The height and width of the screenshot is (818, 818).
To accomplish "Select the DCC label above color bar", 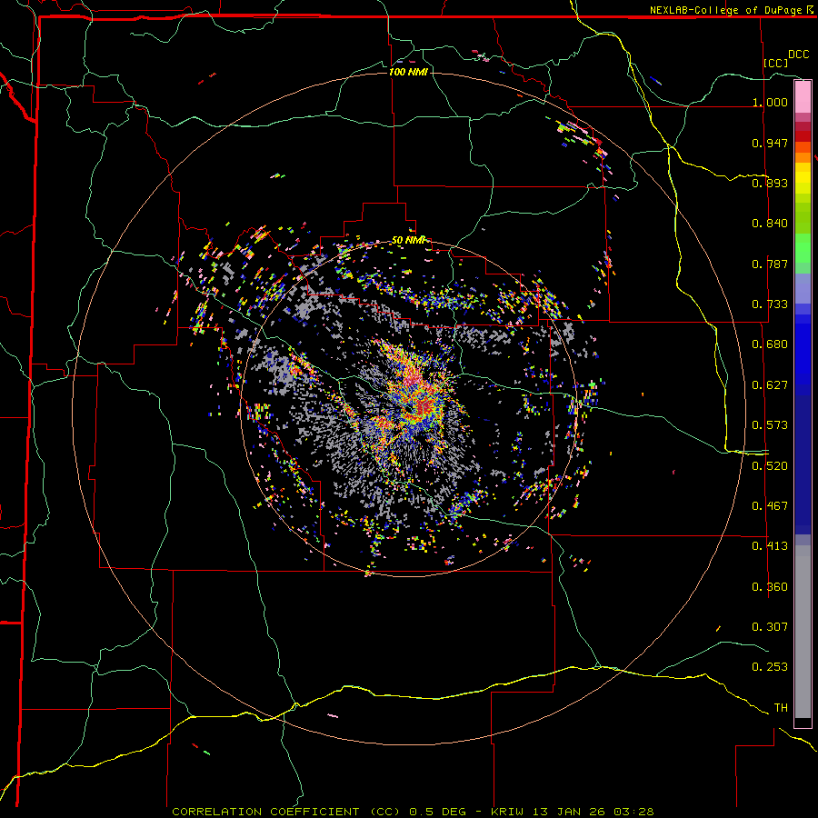I will [x=798, y=55].
